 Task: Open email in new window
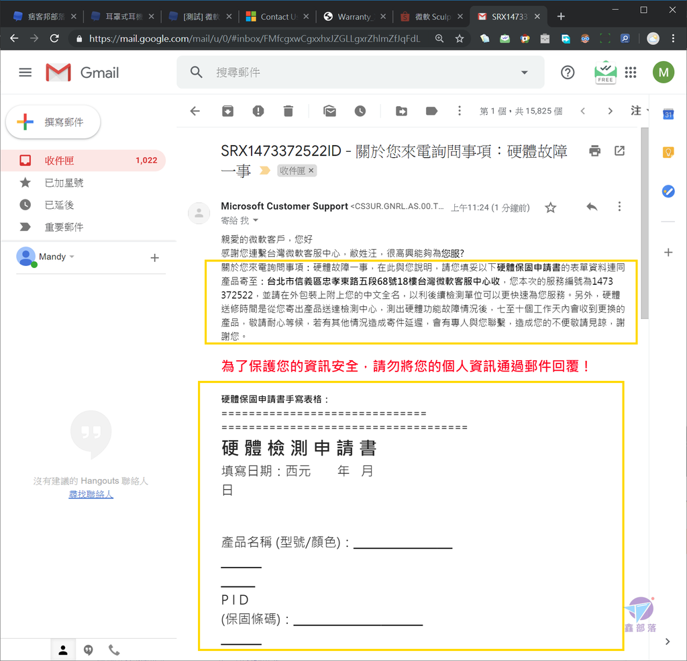click(x=619, y=151)
